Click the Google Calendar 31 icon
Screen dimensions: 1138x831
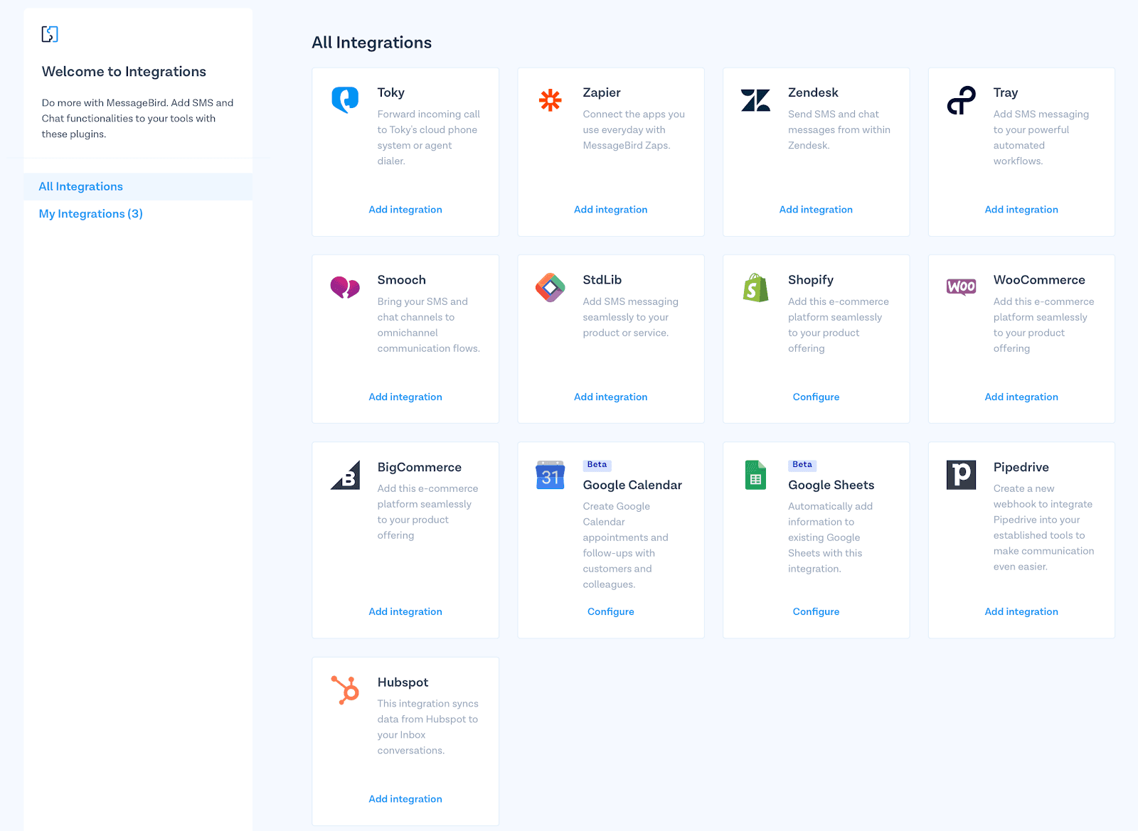(x=550, y=475)
